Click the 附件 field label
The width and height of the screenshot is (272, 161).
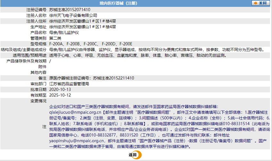pos(42,67)
